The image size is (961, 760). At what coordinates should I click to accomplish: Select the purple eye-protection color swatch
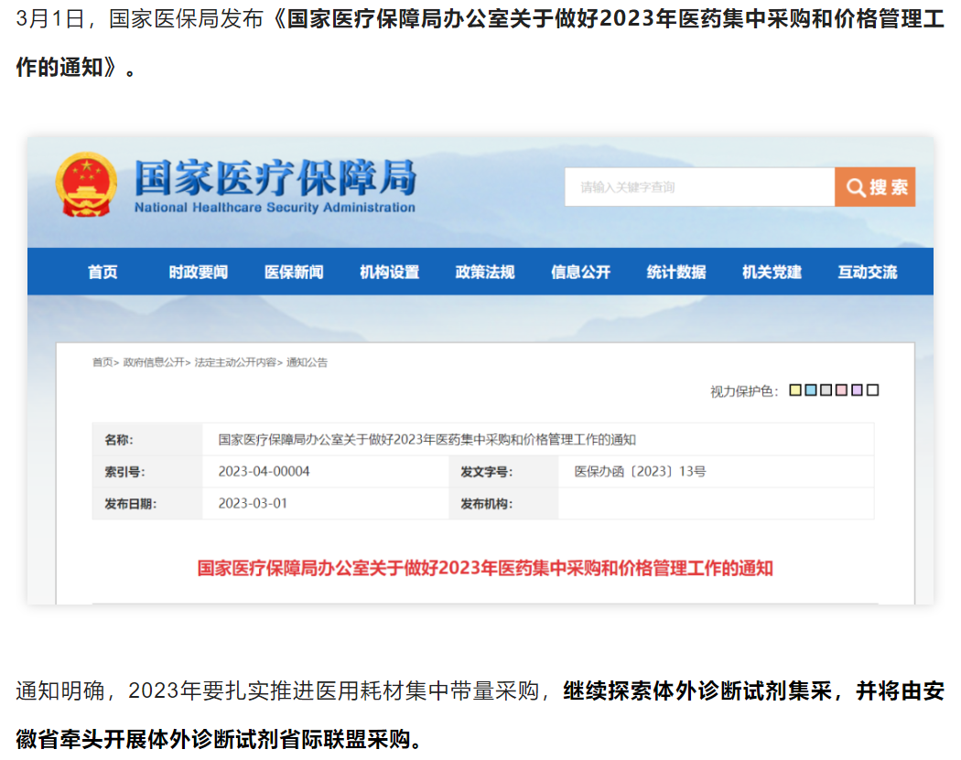[857, 391]
